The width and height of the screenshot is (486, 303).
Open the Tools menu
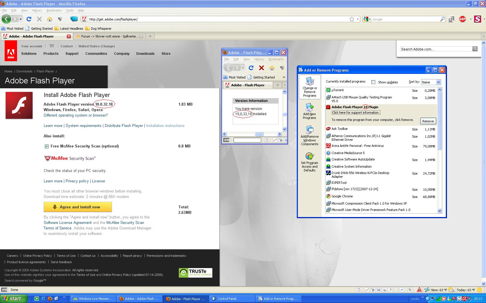[70, 10]
